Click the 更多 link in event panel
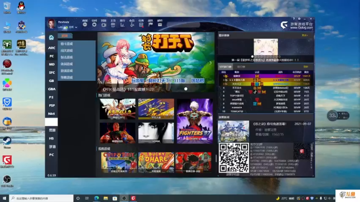 point(305,35)
